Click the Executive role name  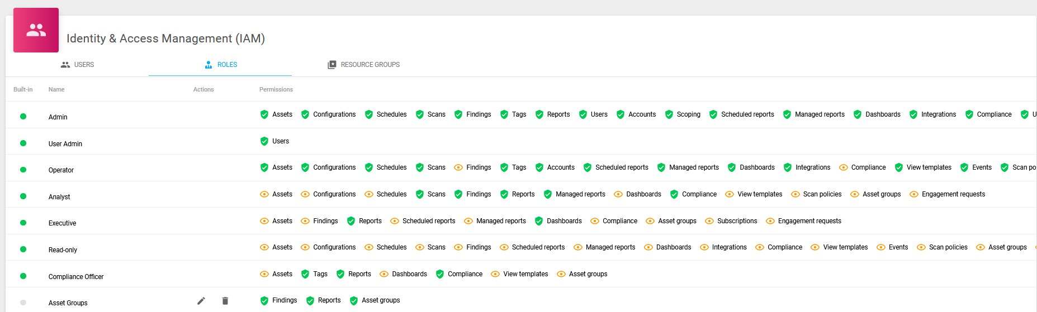[62, 223]
